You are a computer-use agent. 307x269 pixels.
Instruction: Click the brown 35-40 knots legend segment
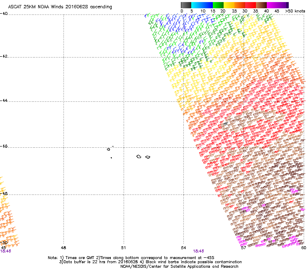(261, 5)
